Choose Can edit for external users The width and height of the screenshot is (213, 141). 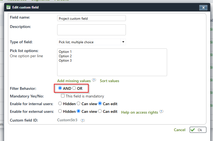point(100,111)
